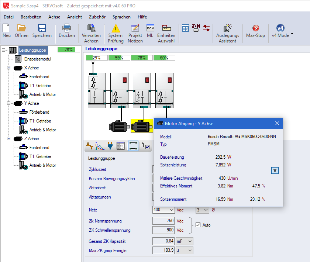Open Projekt Notizen from the toolbar
The height and width of the screenshot is (262, 310).
tap(135, 28)
